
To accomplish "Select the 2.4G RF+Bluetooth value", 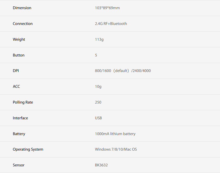I will tap(111, 24).
